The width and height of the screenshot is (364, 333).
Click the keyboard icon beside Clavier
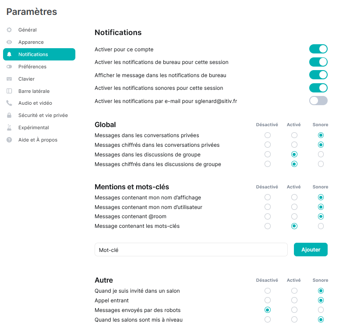tap(9, 79)
